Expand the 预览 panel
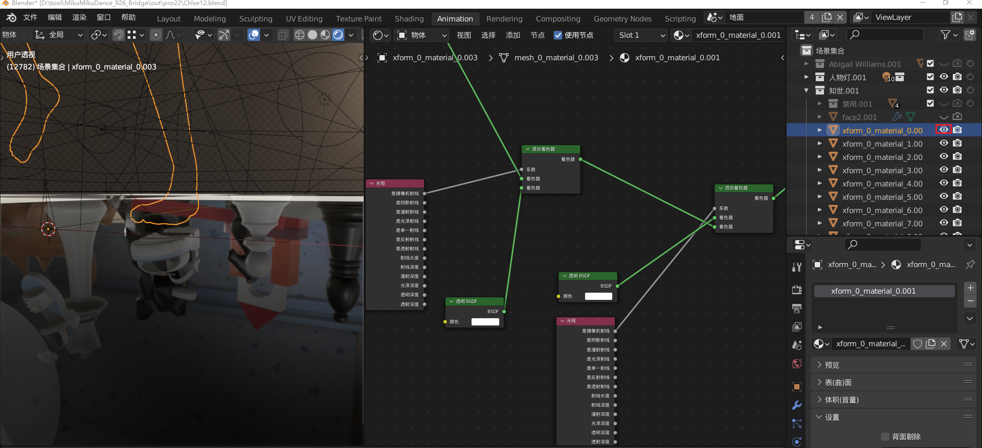 click(894, 365)
